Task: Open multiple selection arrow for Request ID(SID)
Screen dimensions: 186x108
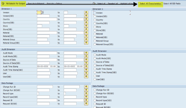Action: 86,104
